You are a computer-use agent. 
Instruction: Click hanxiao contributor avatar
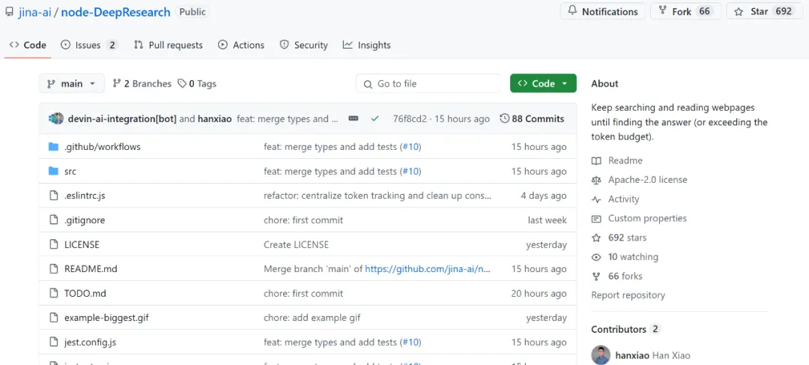pos(600,355)
